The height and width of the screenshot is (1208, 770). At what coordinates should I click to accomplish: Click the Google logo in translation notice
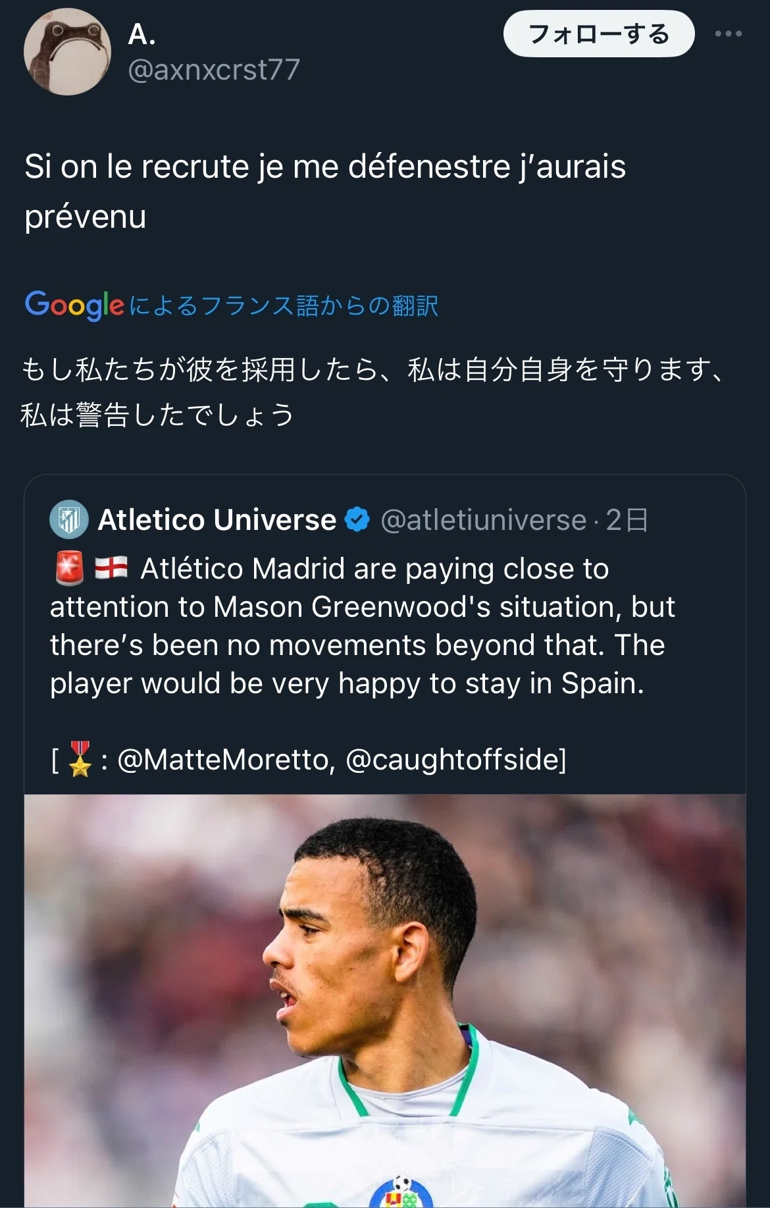point(74,305)
